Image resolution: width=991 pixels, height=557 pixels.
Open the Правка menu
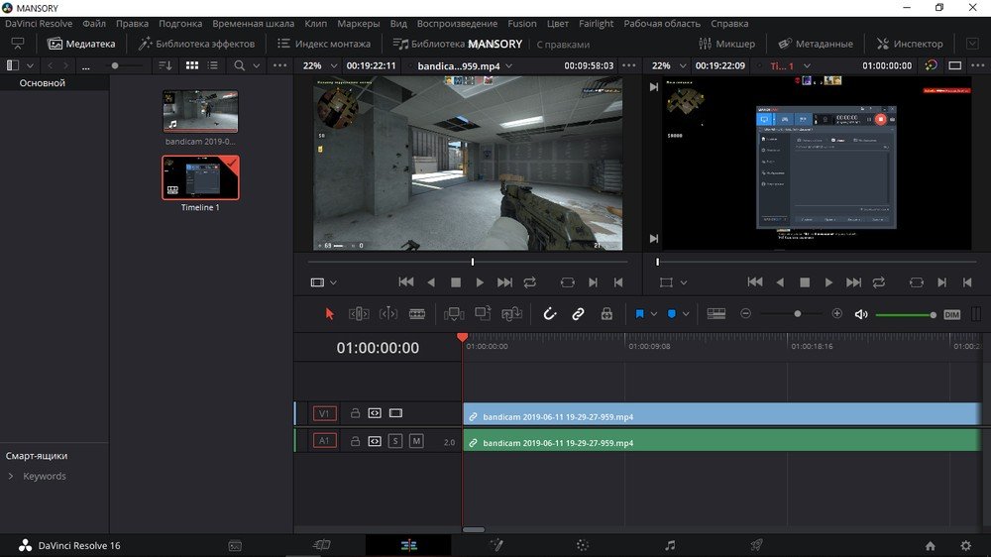tap(132, 24)
